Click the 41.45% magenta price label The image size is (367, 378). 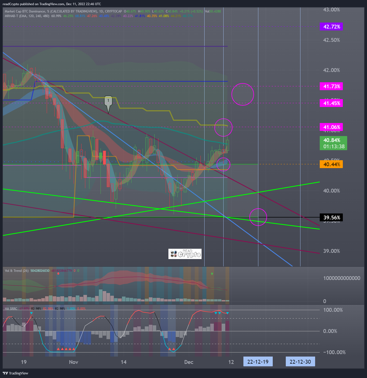[331, 103]
